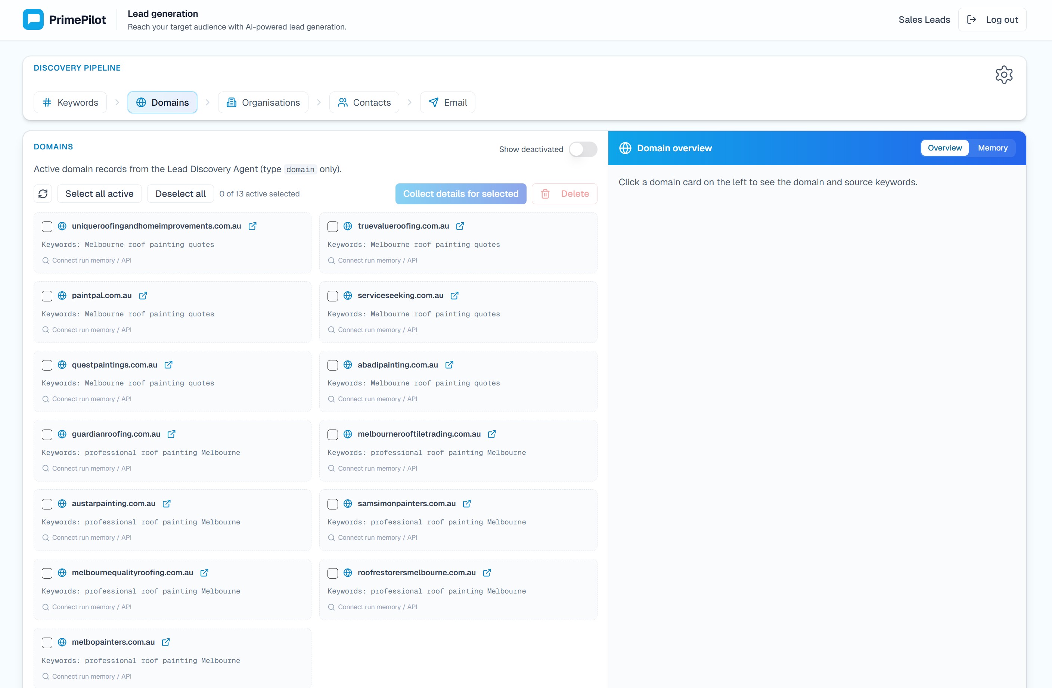Open austarpainting.com.au external link icon
This screenshot has height=688, width=1052.
click(167, 503)
